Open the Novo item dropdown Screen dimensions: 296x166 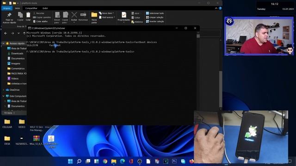click(x=106, y=13)
